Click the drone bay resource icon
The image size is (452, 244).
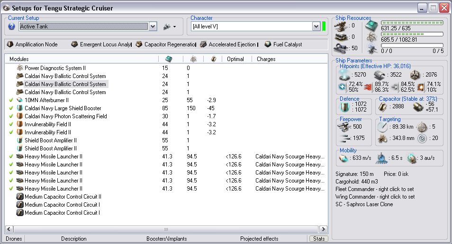[x=372, y=49]
